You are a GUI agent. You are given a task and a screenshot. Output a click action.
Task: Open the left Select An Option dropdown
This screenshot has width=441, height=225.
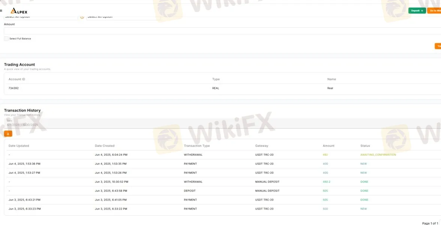point(41,17)
